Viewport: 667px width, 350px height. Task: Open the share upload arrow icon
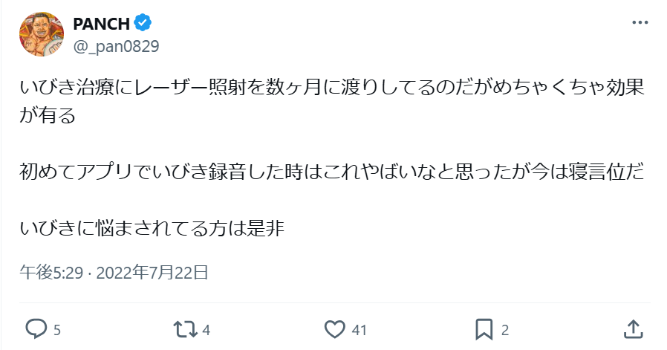633,329
